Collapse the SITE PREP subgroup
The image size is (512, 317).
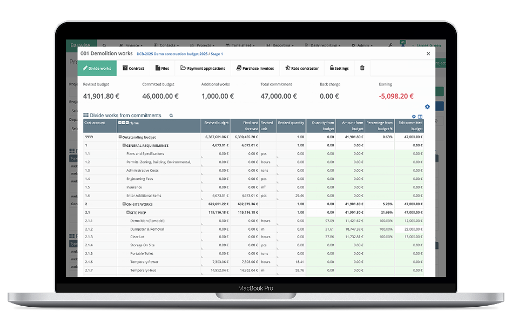pos(128,213)
